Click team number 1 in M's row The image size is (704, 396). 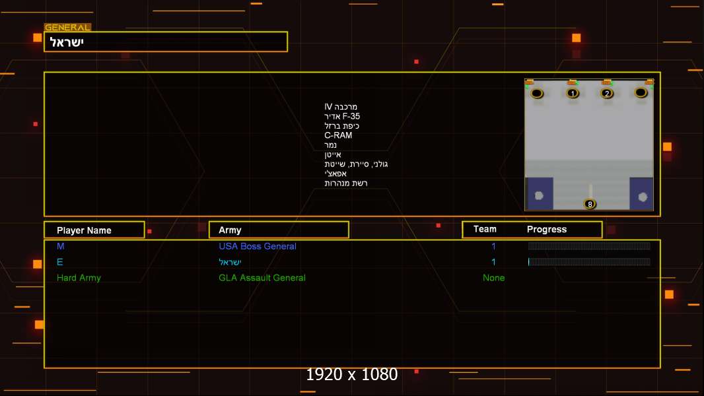[493, 246]
